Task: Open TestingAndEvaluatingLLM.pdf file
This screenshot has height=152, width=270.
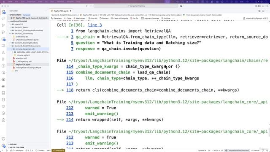Action: tap(28, 68)
